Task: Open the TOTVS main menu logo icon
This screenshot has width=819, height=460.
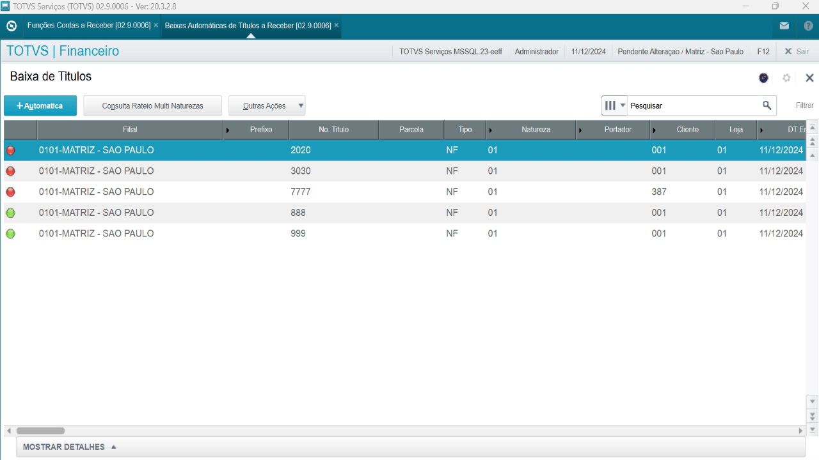Action: [11, 26]
